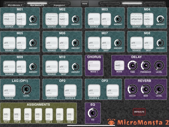Click the M02 AMOUNT knob
169x127 pixels.
pos(75,19)
